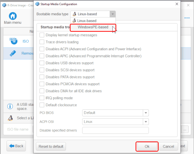Image resolution: width=194 pixels, height=154 pixels.
Task: Go to Main menu home icon
Action: click(x=13, y=16)
